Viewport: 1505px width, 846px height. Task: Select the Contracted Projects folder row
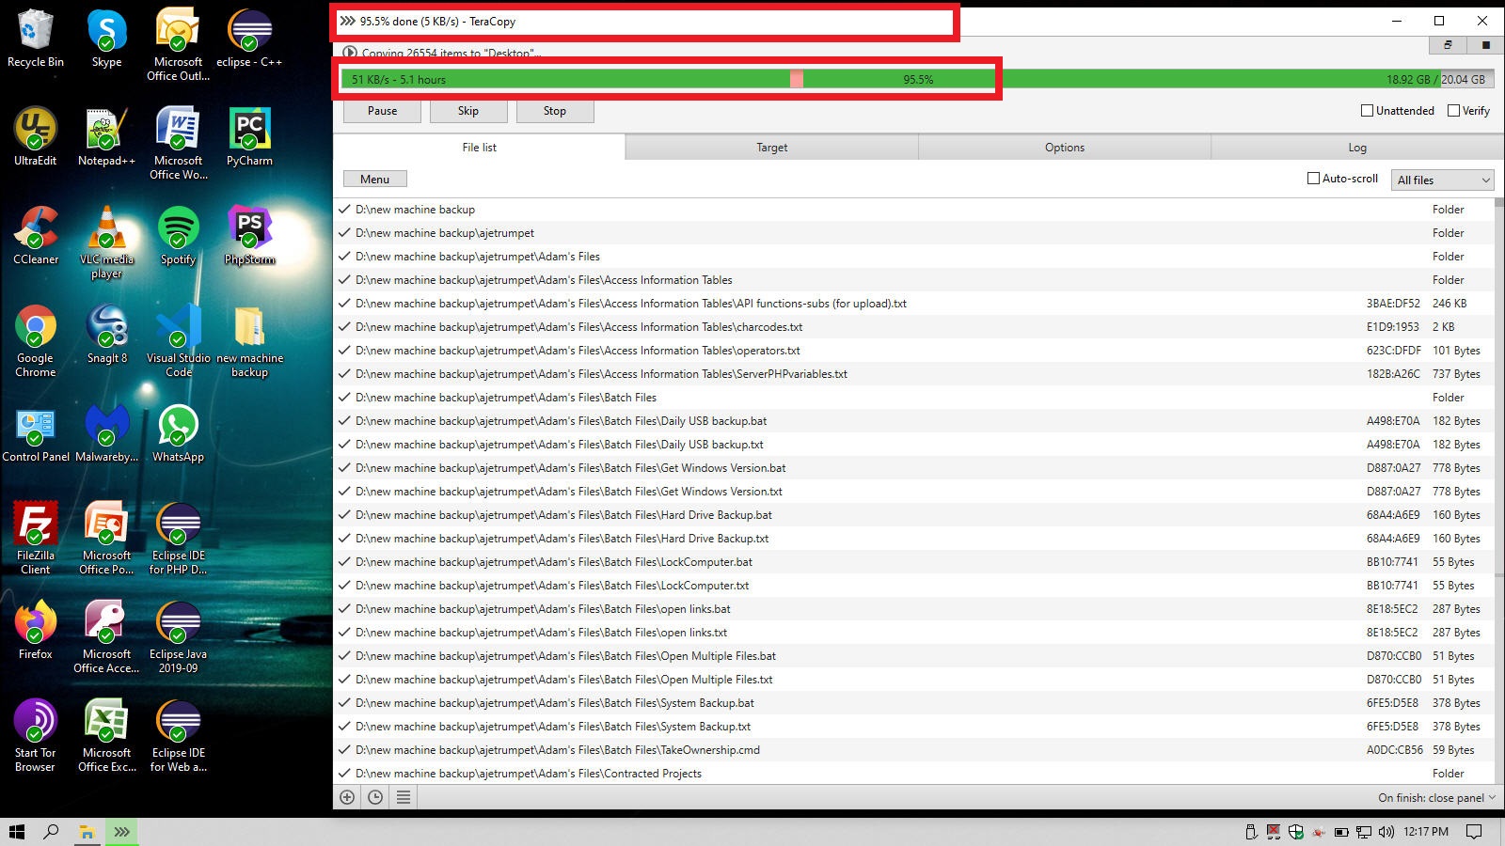coord(914,774)
